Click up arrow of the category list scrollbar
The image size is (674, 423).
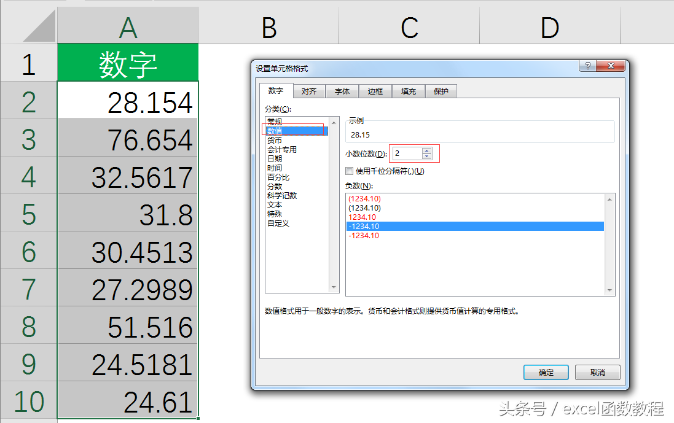click(x=334, y=123)
